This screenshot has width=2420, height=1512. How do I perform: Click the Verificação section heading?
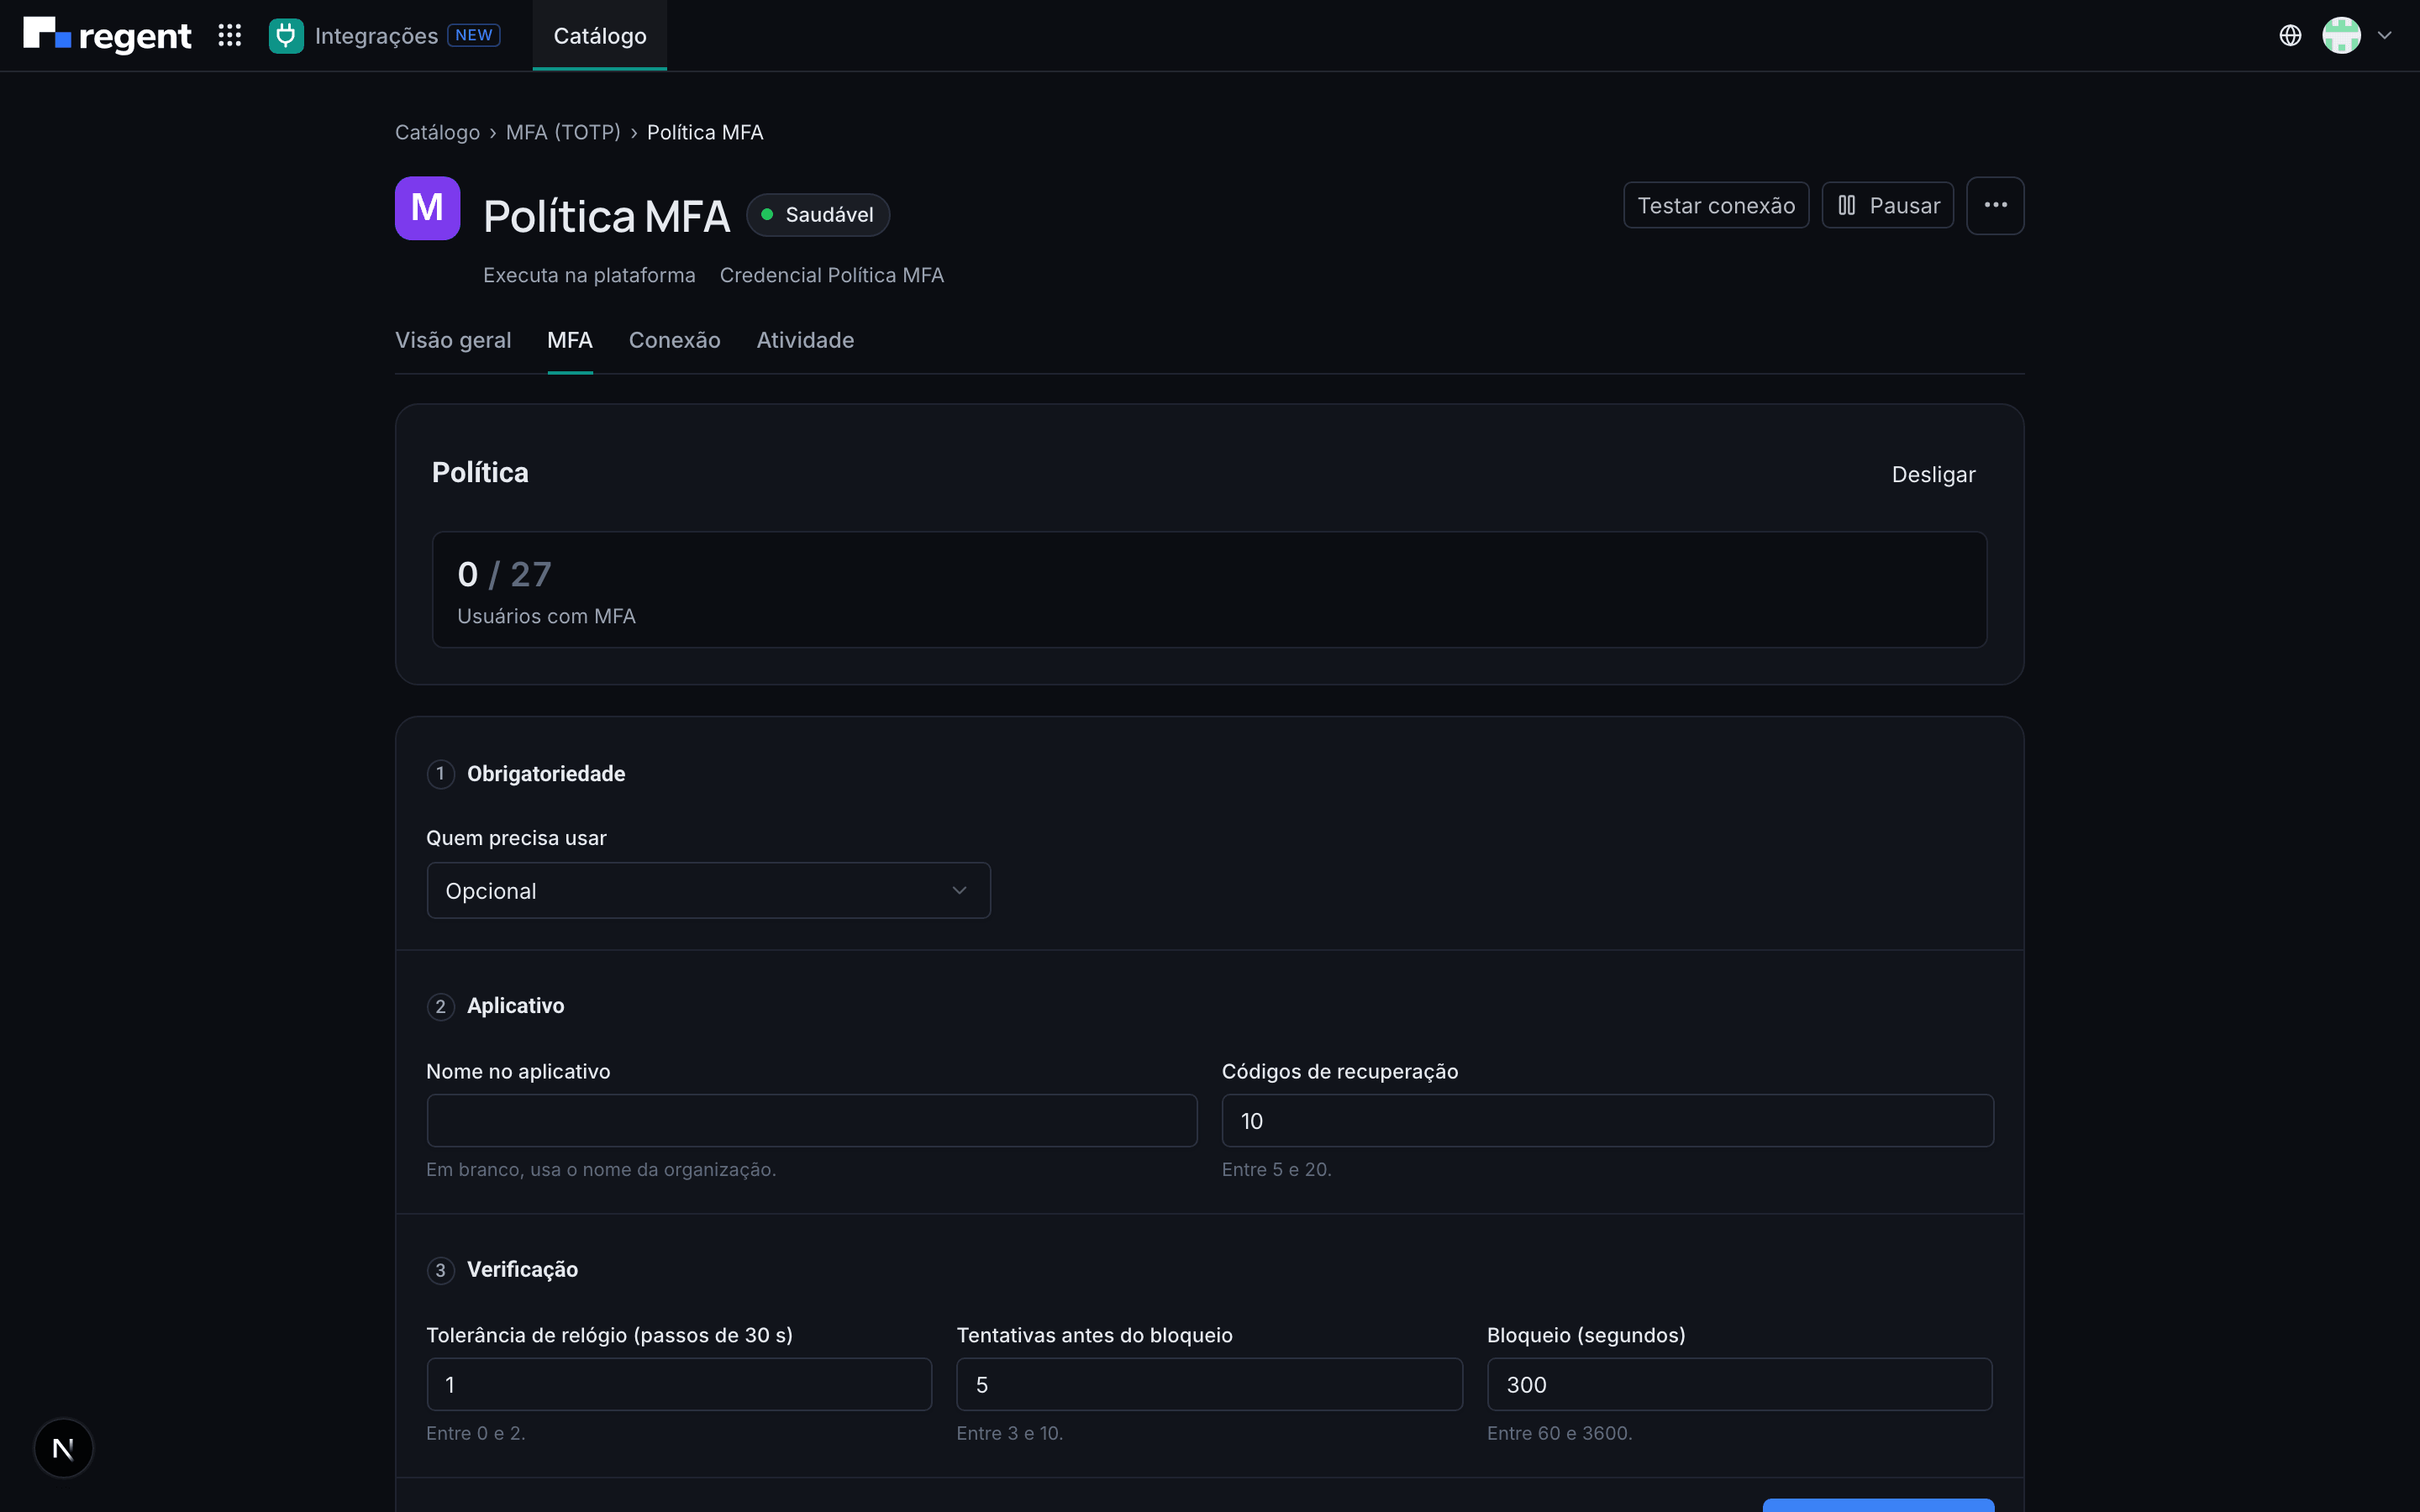522,1269
